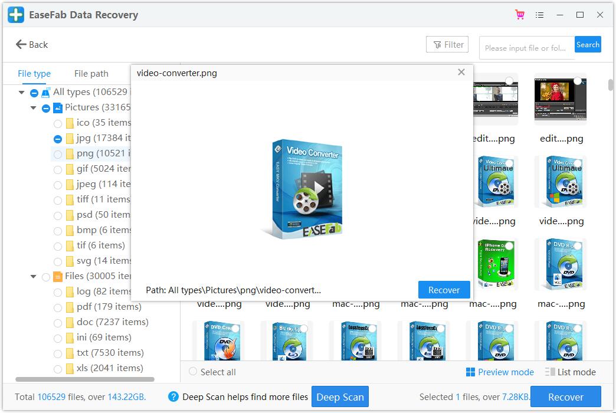Recover the previewed video-converter.png file
Screen dimensions: 616x413
443,290
